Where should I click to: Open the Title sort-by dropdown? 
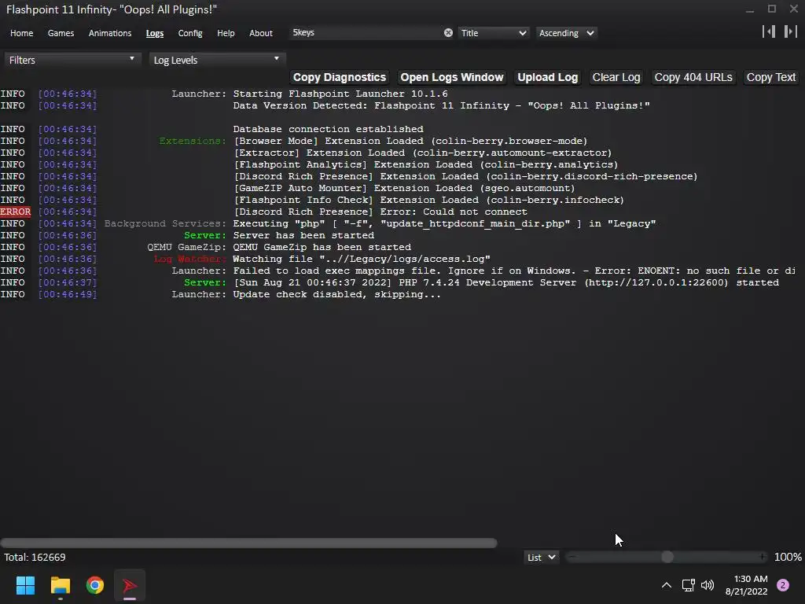tap(494, 33)
